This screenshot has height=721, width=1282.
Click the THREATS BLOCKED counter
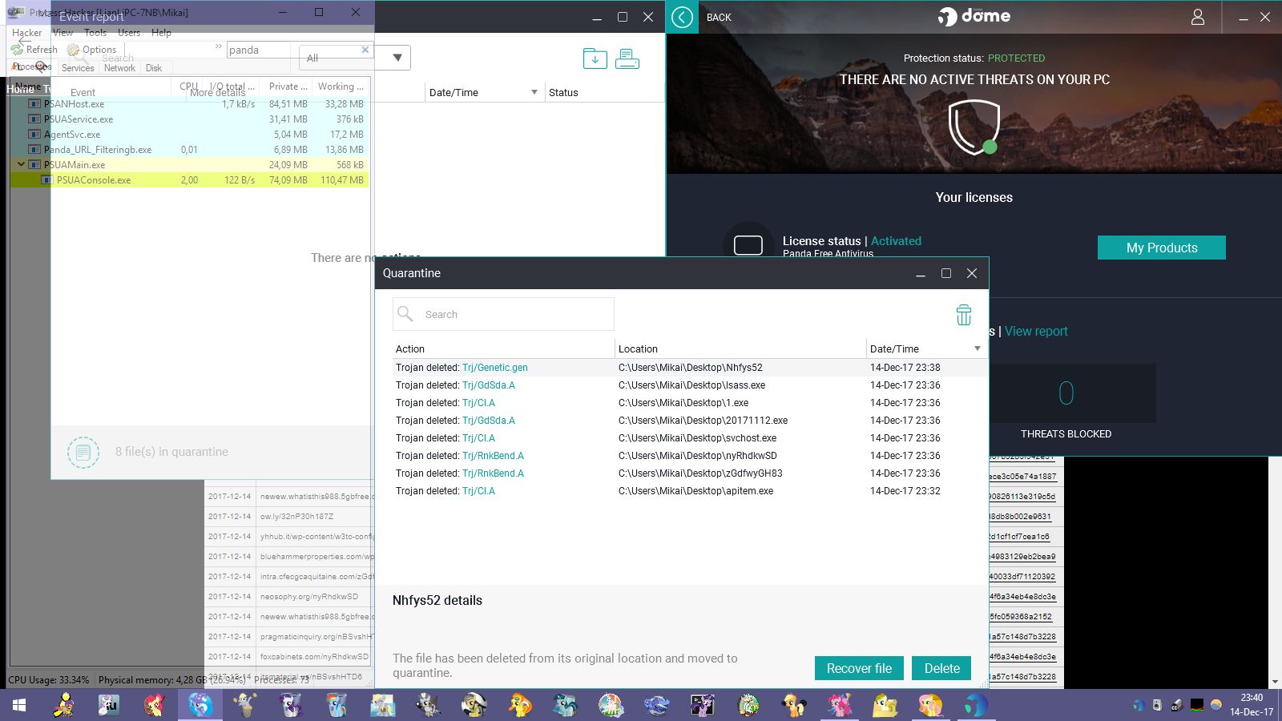[1066, 393]
